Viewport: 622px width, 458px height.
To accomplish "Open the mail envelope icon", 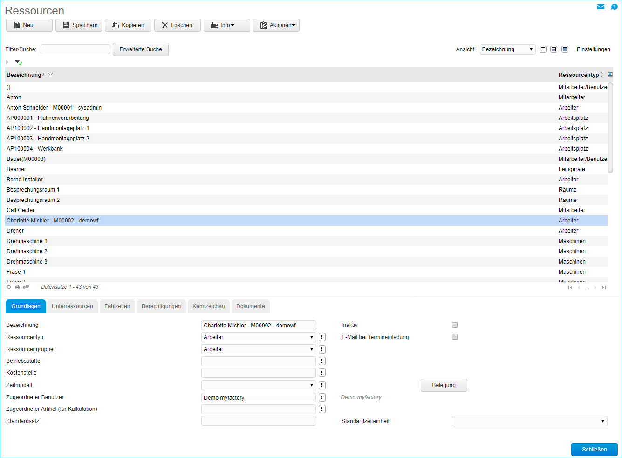I will (x=601, y=7).
